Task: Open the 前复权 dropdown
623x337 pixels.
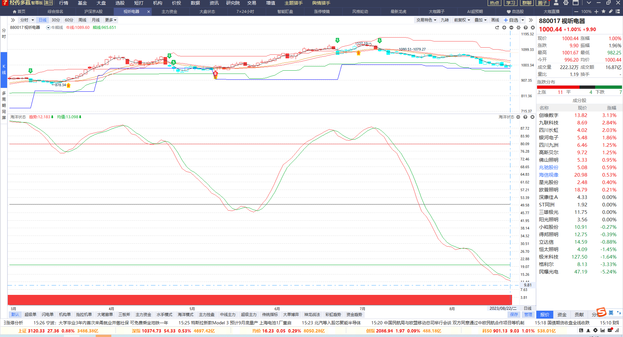Action: tap(462, 20)
